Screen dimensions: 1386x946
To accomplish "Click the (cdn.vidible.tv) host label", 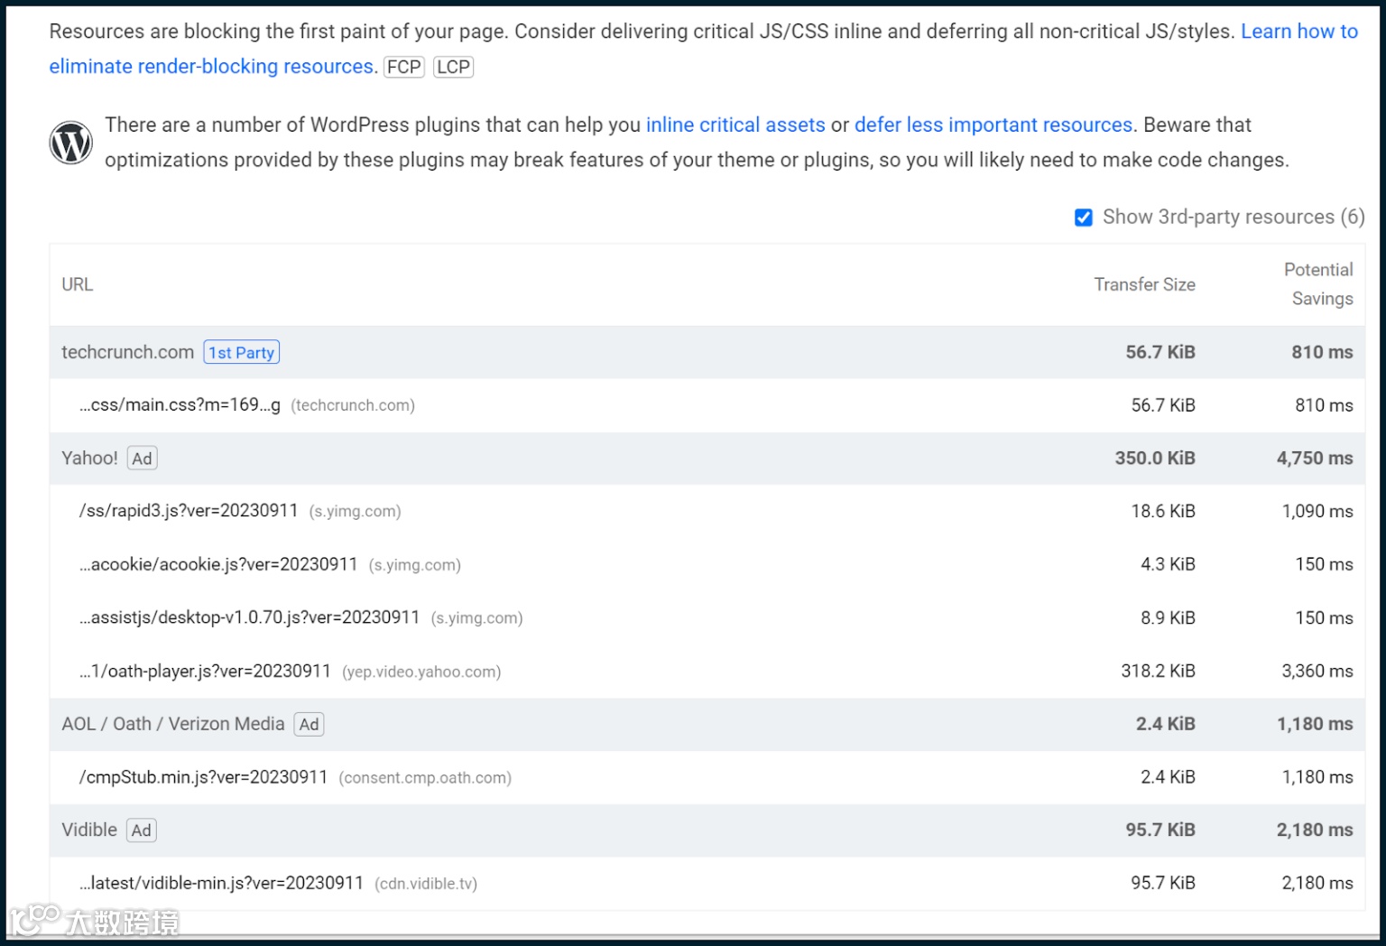I will (426, 884).
